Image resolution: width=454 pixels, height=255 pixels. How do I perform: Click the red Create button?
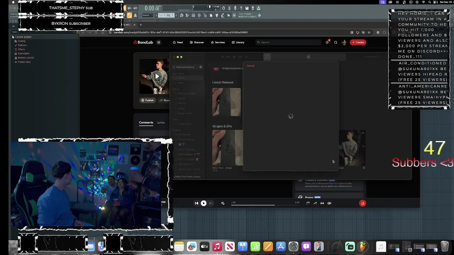(358, 42)
